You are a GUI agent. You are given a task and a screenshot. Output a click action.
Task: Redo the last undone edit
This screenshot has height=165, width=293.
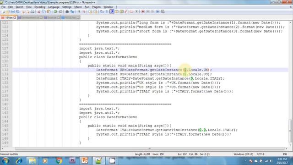click(60, 11)
